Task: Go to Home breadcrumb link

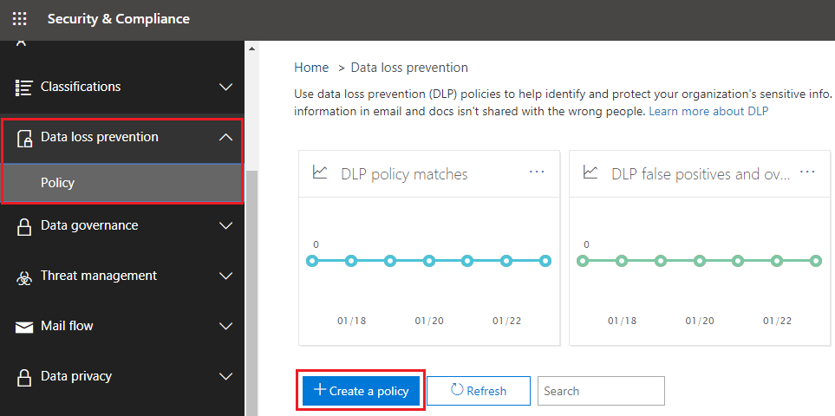Action: (x=311, y=68)
